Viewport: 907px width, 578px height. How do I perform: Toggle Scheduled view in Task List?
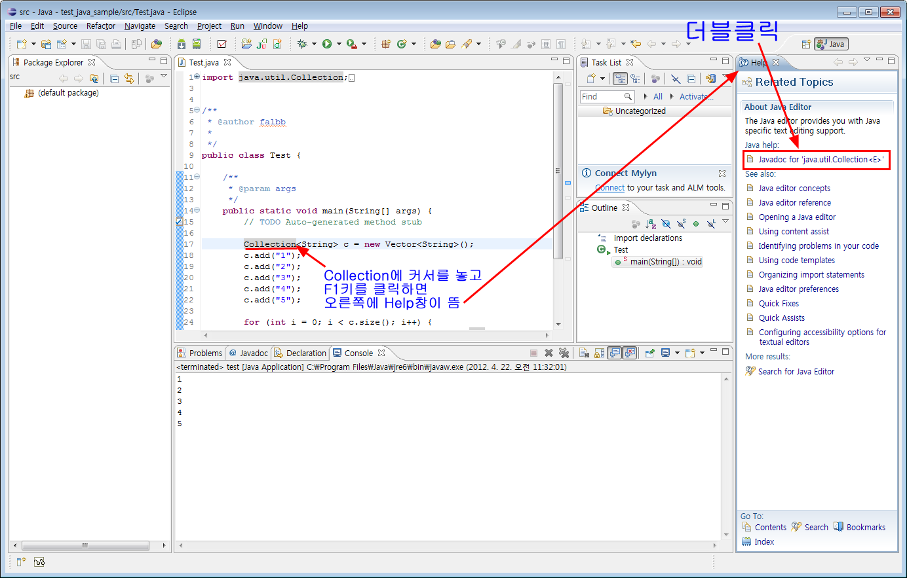635,79
